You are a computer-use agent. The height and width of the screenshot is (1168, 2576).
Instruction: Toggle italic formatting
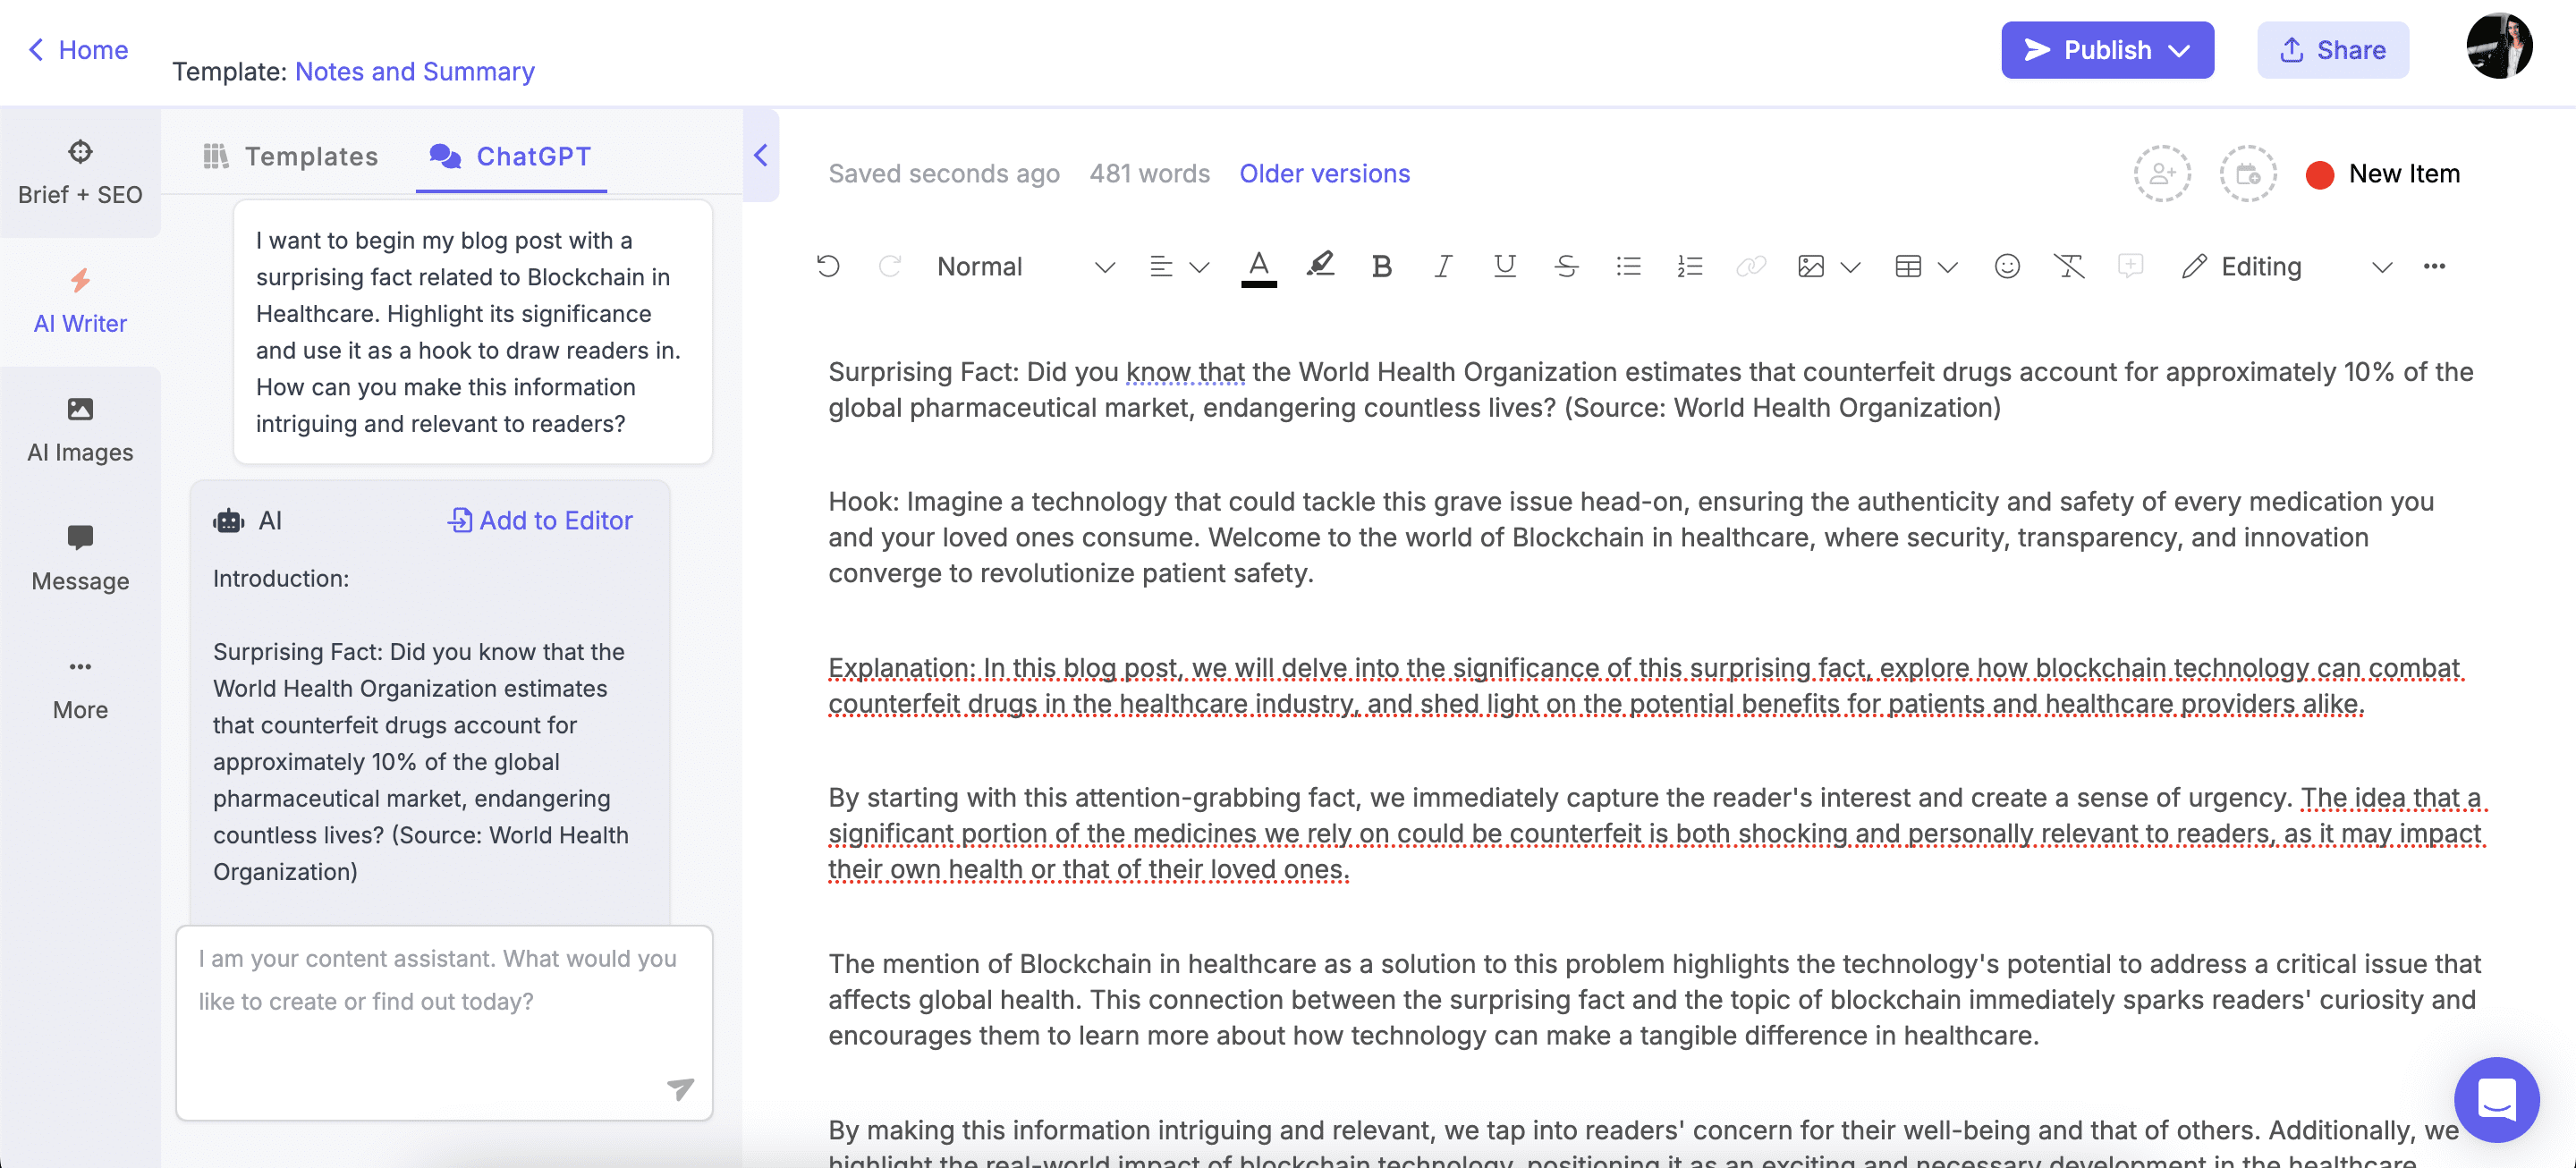point(1443,266)
